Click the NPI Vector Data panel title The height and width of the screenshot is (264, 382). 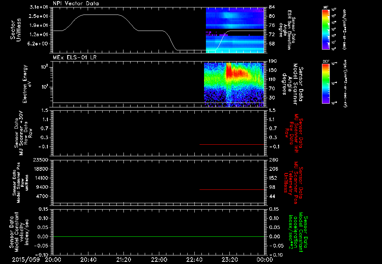click(x=76, y=3)
